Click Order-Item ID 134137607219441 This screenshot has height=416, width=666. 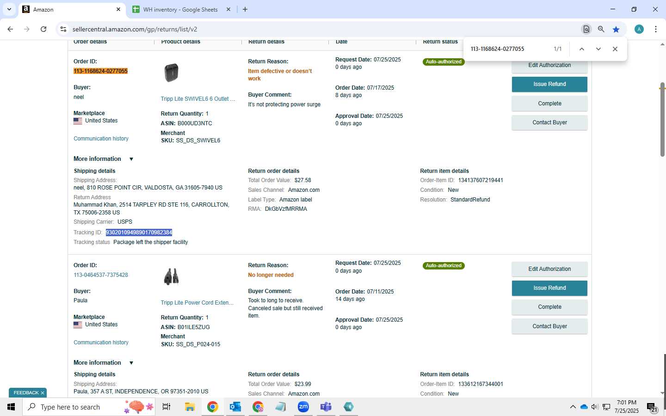pos(481,180)
